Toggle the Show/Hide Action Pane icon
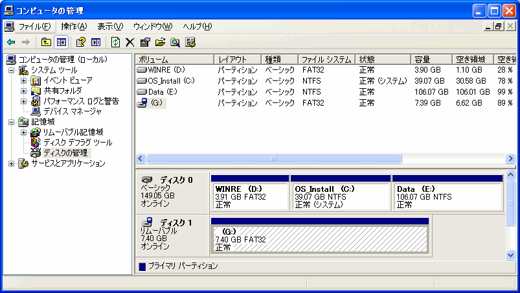Screen dimensions: 520x293 click(x=96, y=42)
